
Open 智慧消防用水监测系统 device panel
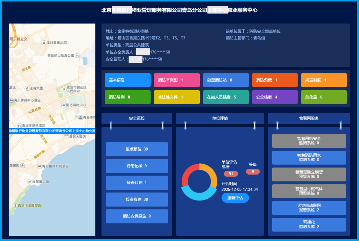309,157
